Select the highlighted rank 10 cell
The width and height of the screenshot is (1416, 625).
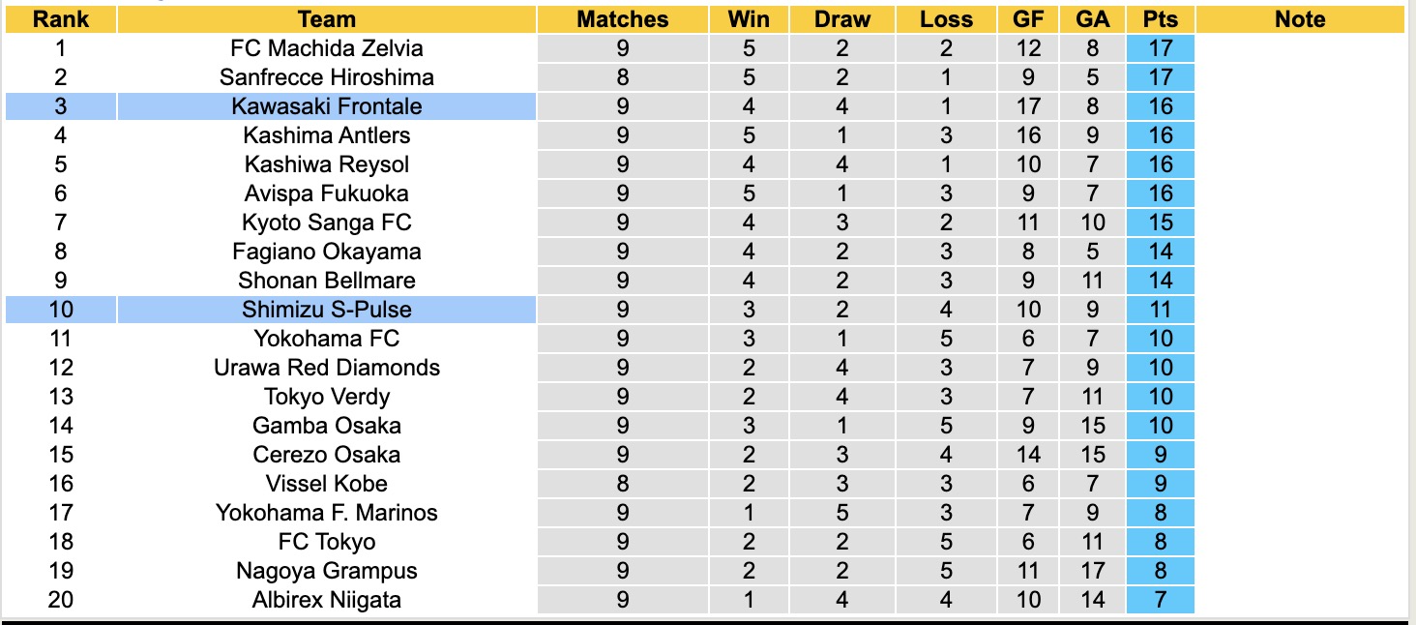point(60,310)
